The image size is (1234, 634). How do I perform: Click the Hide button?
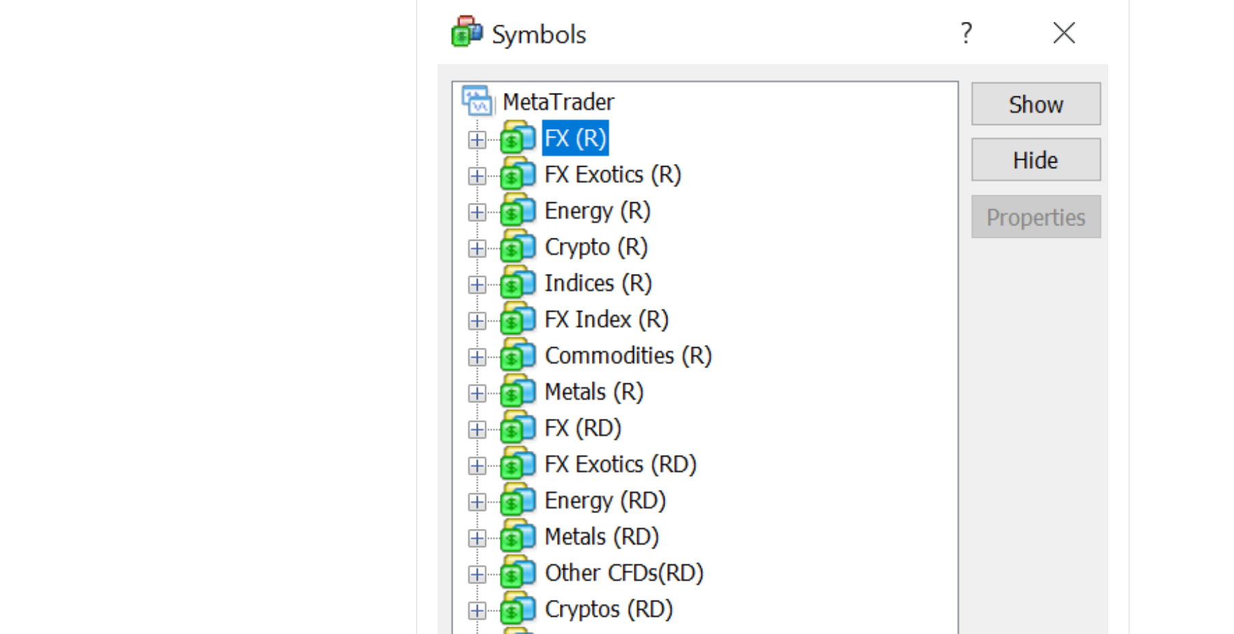click(x=1036, y=160)
